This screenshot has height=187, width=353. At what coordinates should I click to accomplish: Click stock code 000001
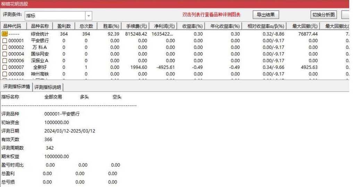click(x=16, y=41)
